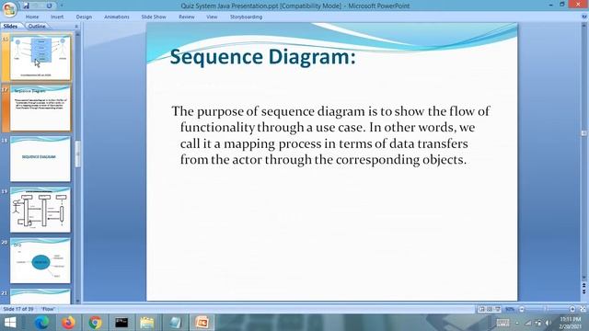Select slide 20 DFD thumbnail
The width and height of the screenshot is (589, 331).
coord(40,260)
